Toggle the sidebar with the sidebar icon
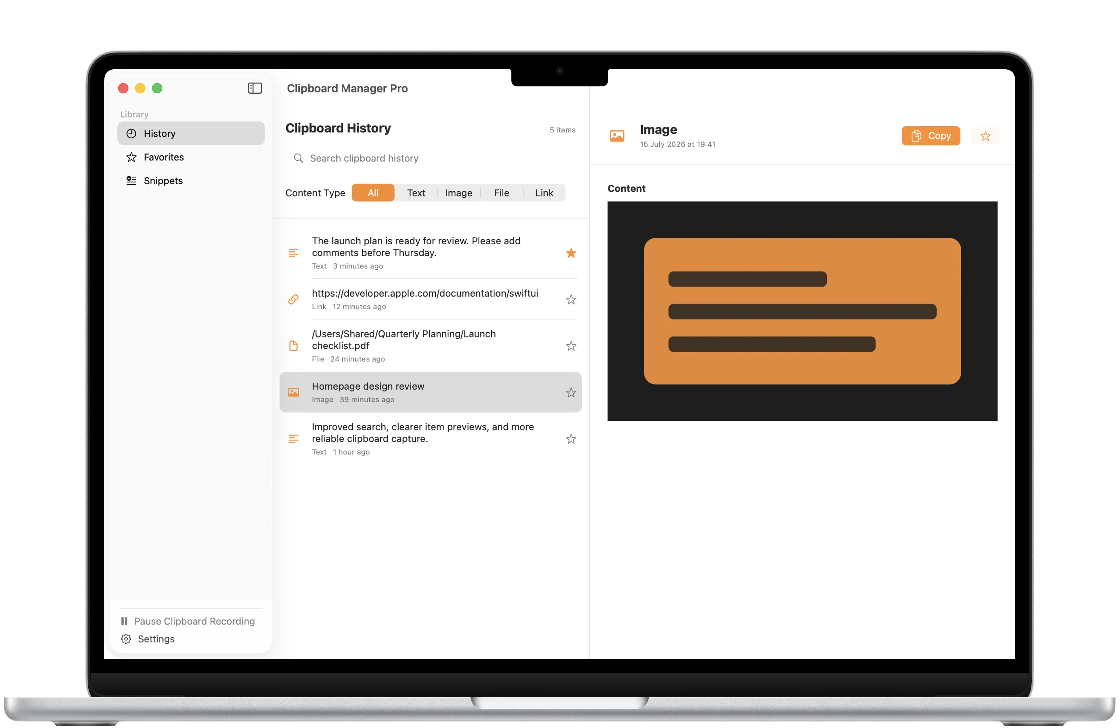The width and height of the screenshot is (1120, 728). 255,88
